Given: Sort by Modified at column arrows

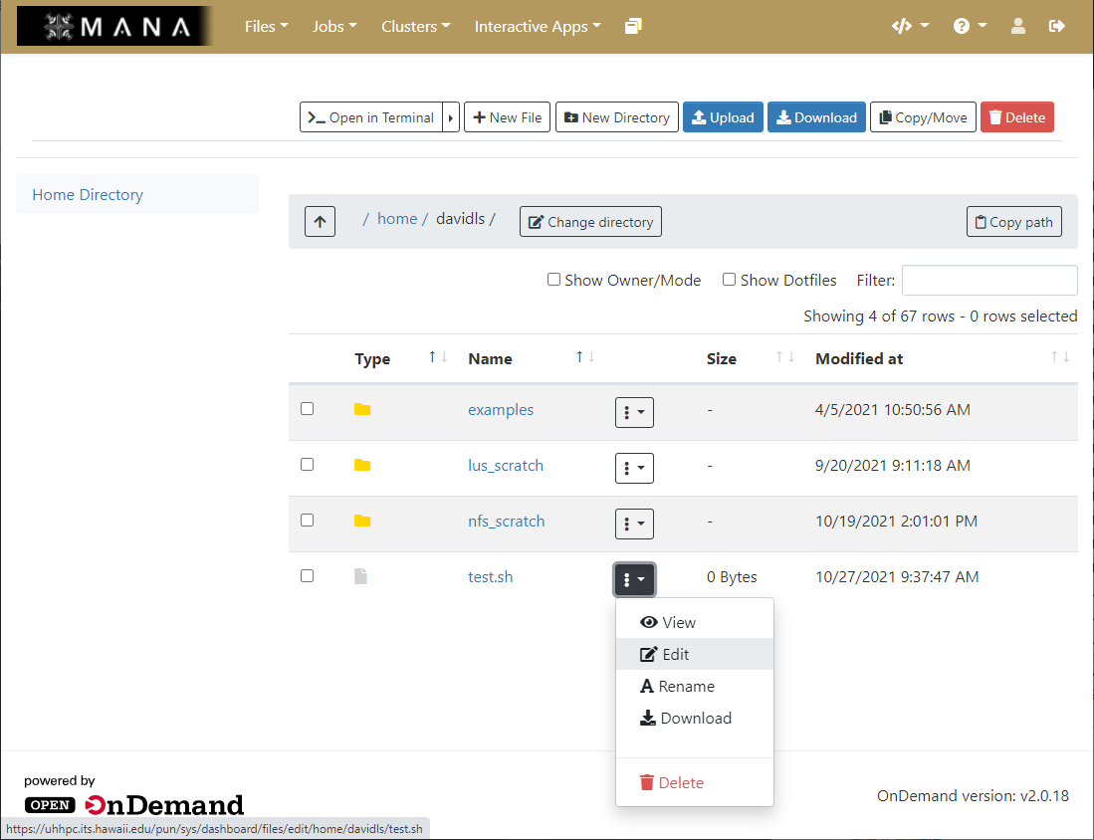Looking at the screenshot, I should pyautogui.click(x=1060, y=358).
